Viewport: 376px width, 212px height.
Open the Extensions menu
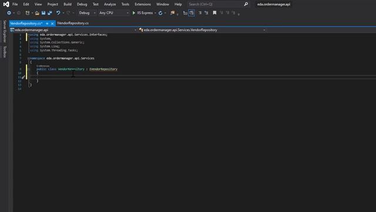click(143, 4)
